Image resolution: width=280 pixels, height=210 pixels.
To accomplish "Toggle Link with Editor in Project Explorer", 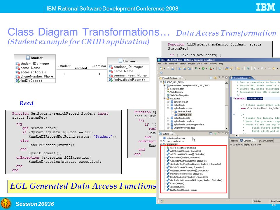I will point(215,78).
